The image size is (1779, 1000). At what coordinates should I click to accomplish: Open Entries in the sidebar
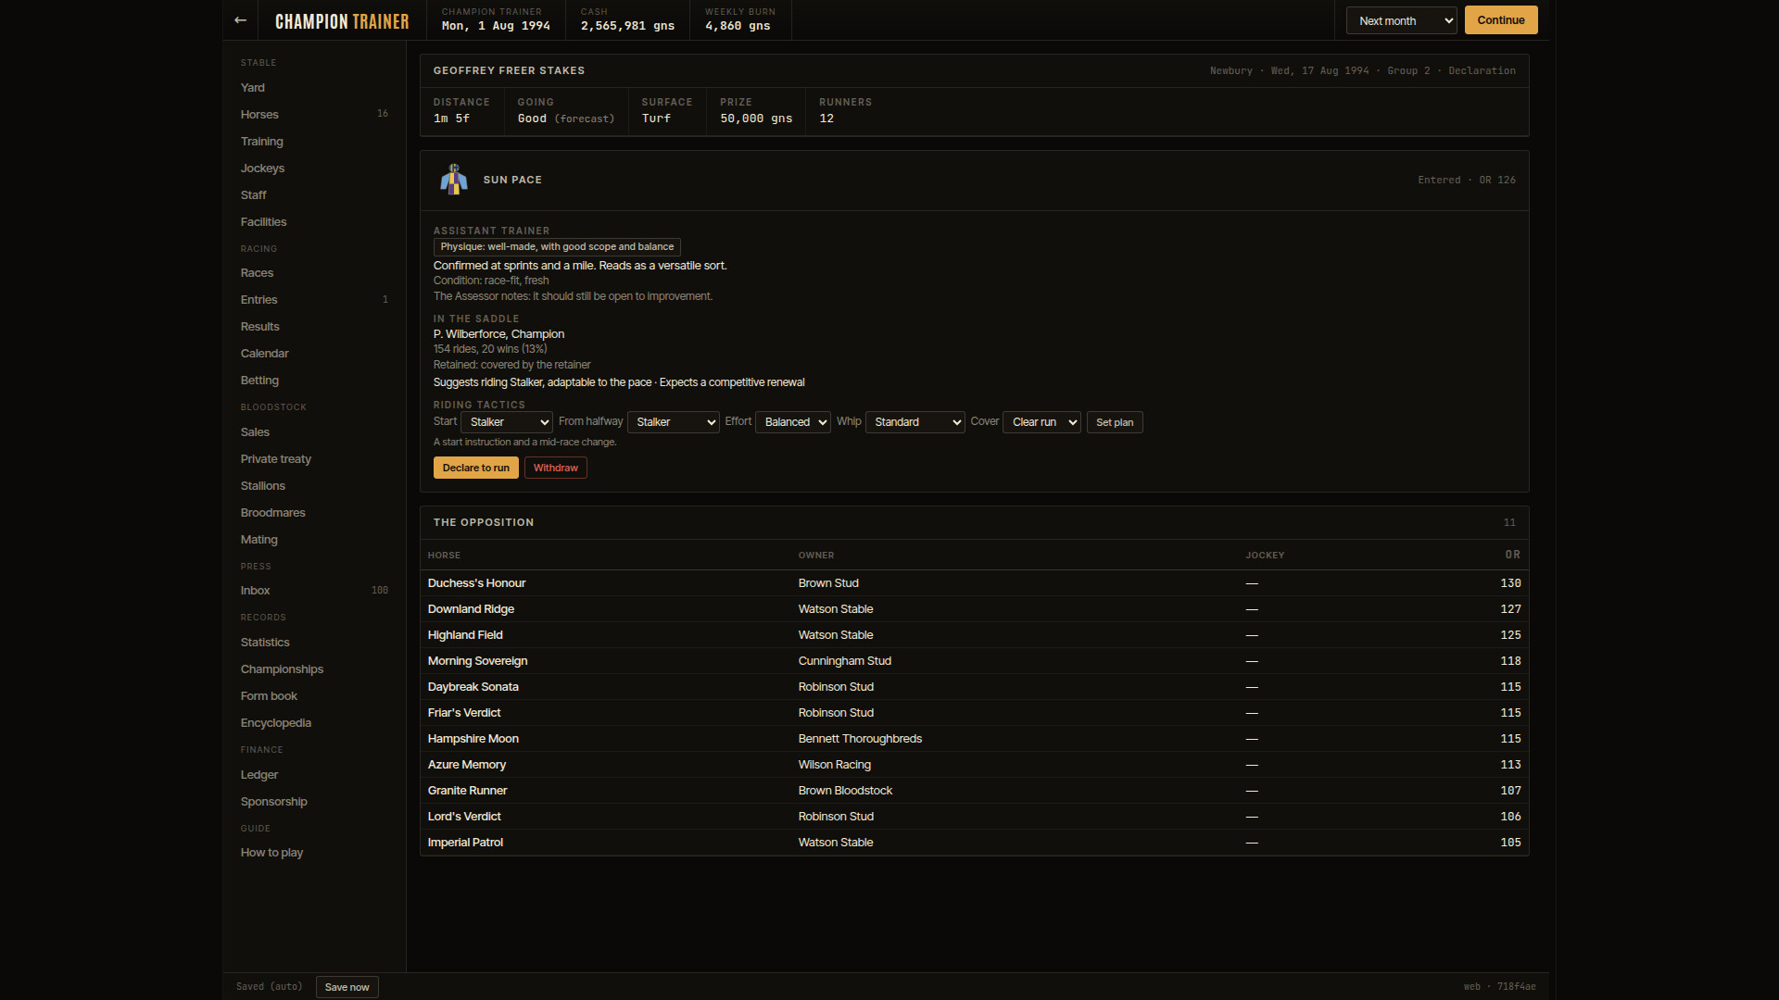[314, 300]
